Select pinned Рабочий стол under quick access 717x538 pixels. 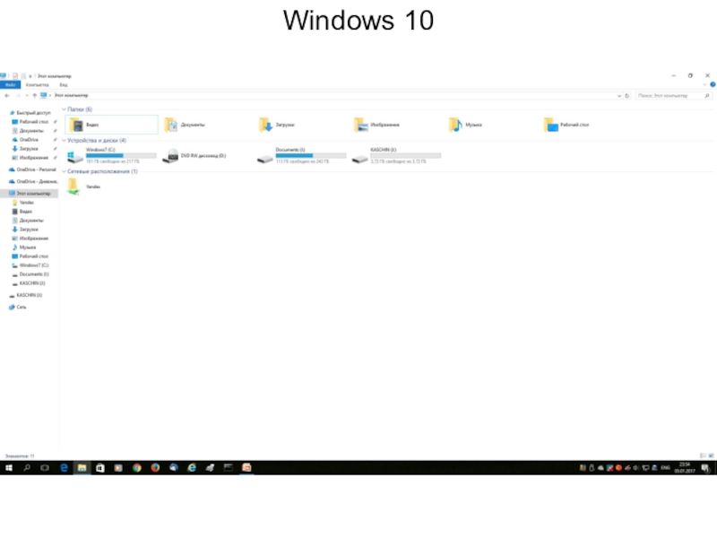pos(30,122)
